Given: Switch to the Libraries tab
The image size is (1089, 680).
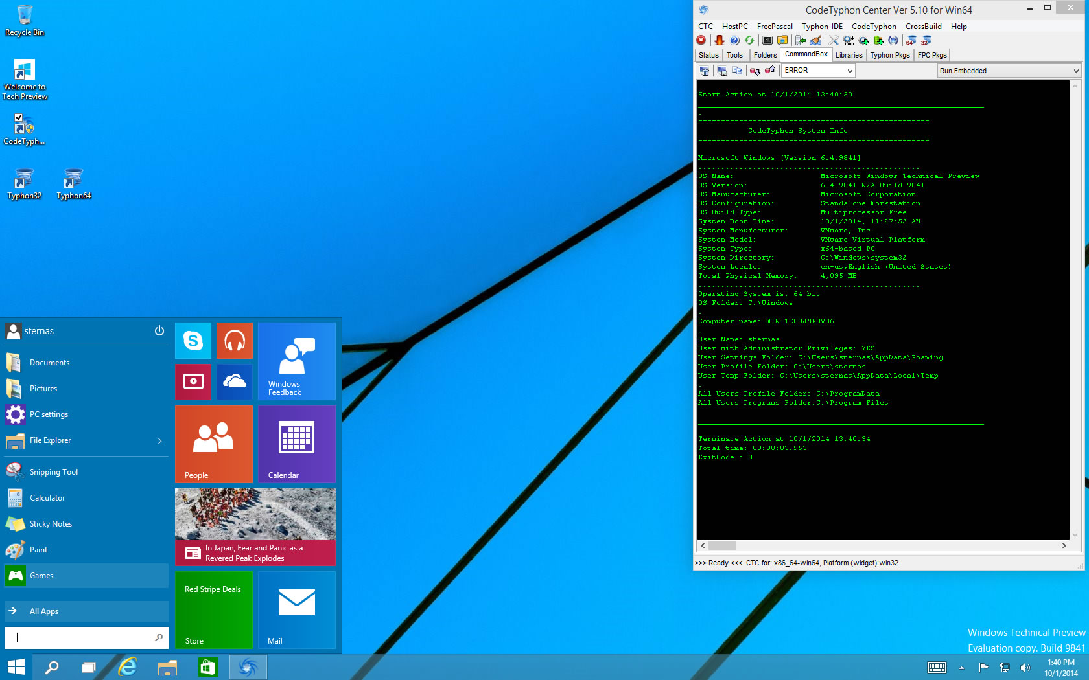Looking at the screenshot, I should (849, 55).
